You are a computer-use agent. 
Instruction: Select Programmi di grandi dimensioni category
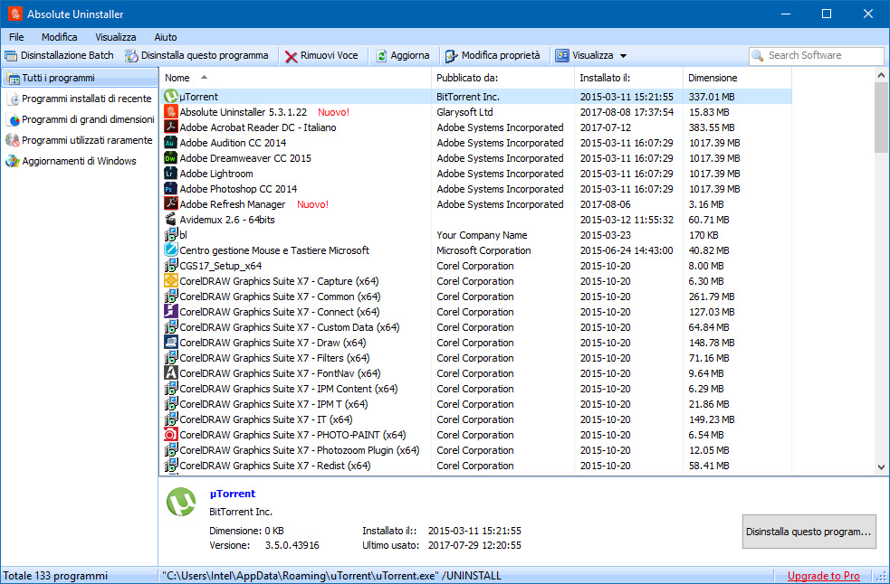coord(87,119)
